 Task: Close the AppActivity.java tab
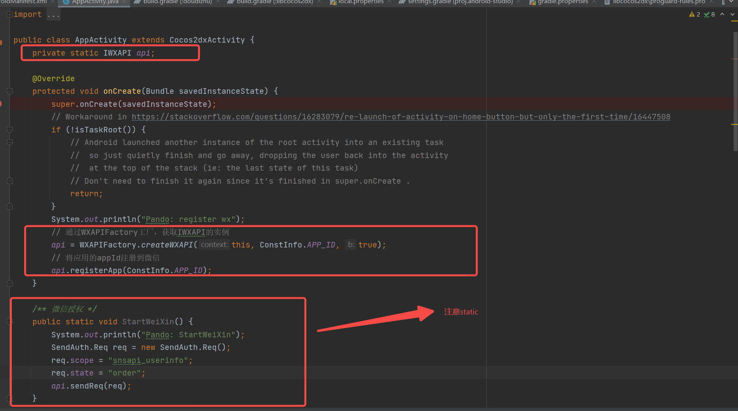(x=125, y=2)
